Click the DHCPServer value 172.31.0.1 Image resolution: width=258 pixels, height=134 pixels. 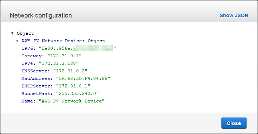pos(73,86)
